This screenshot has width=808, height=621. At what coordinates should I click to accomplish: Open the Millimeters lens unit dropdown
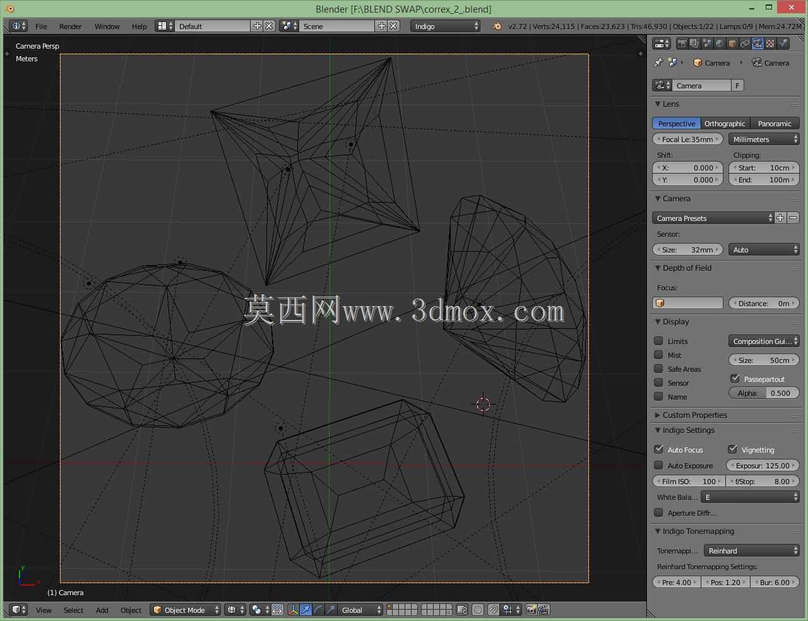click(764, 139)
